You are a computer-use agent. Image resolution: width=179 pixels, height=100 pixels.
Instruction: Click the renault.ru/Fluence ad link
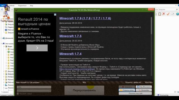(30, 29)
